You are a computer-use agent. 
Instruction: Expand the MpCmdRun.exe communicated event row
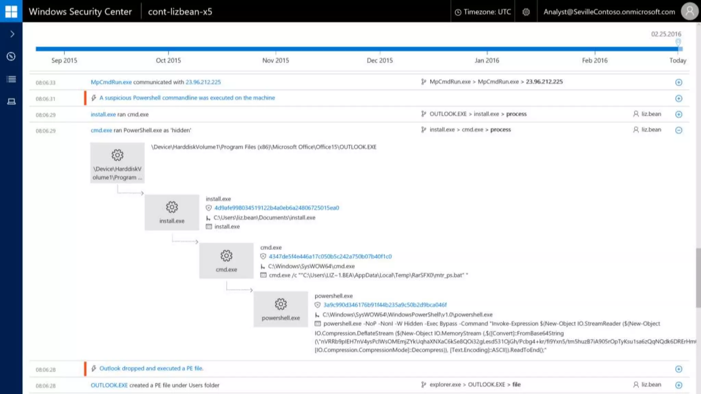click(678, 82)
